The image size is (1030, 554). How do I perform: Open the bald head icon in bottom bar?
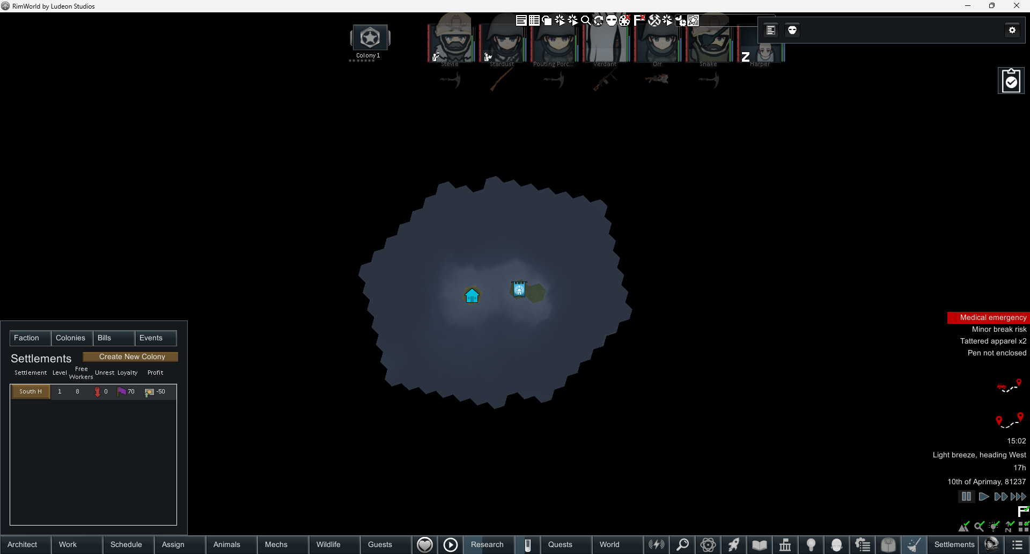click(837, 544)
